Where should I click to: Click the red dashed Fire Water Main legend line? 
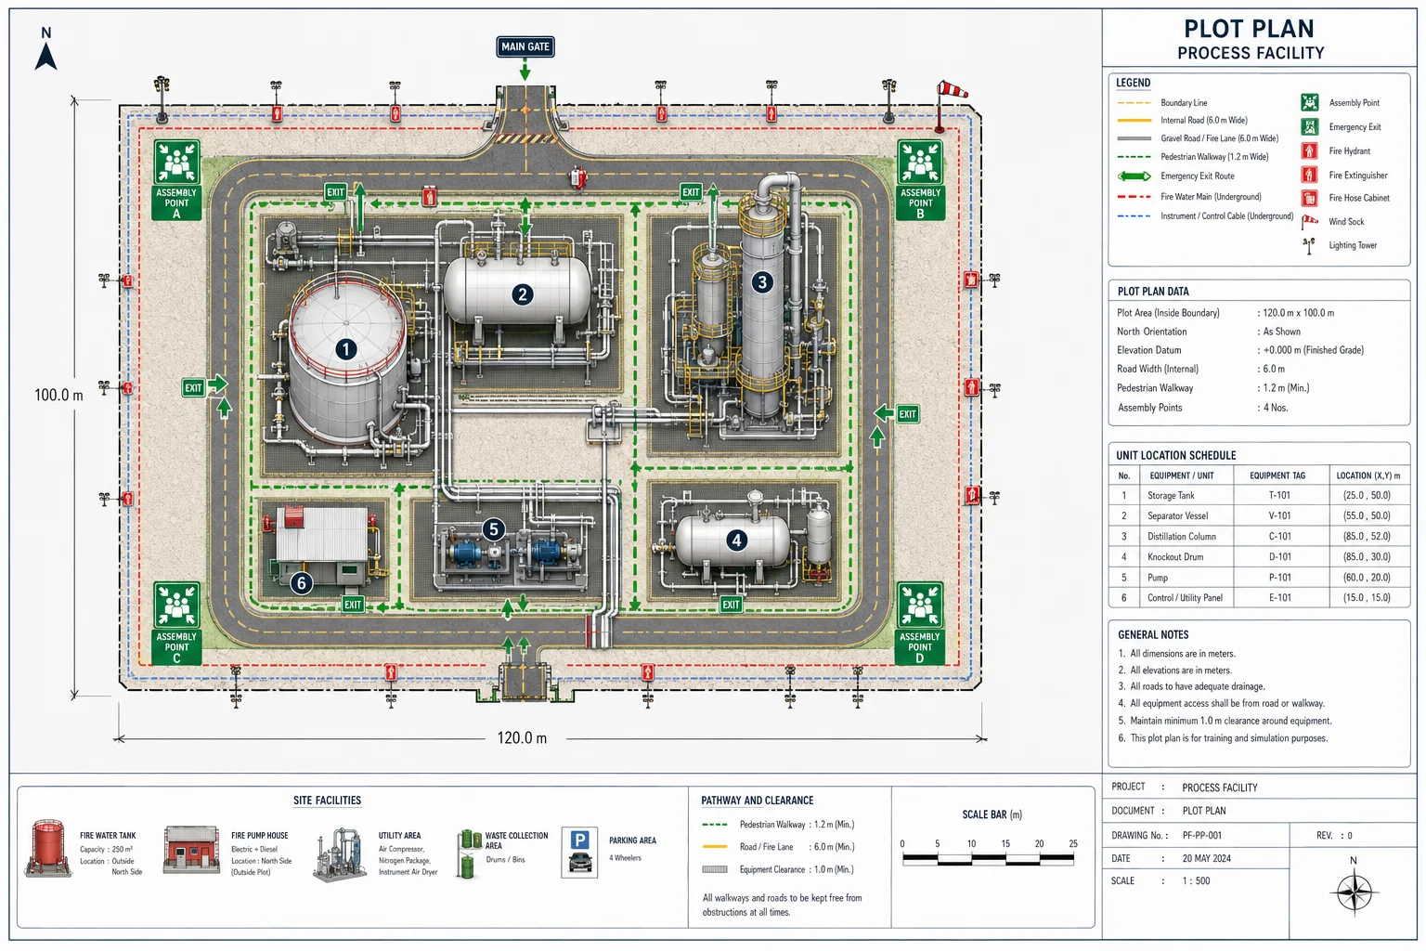1134,197
